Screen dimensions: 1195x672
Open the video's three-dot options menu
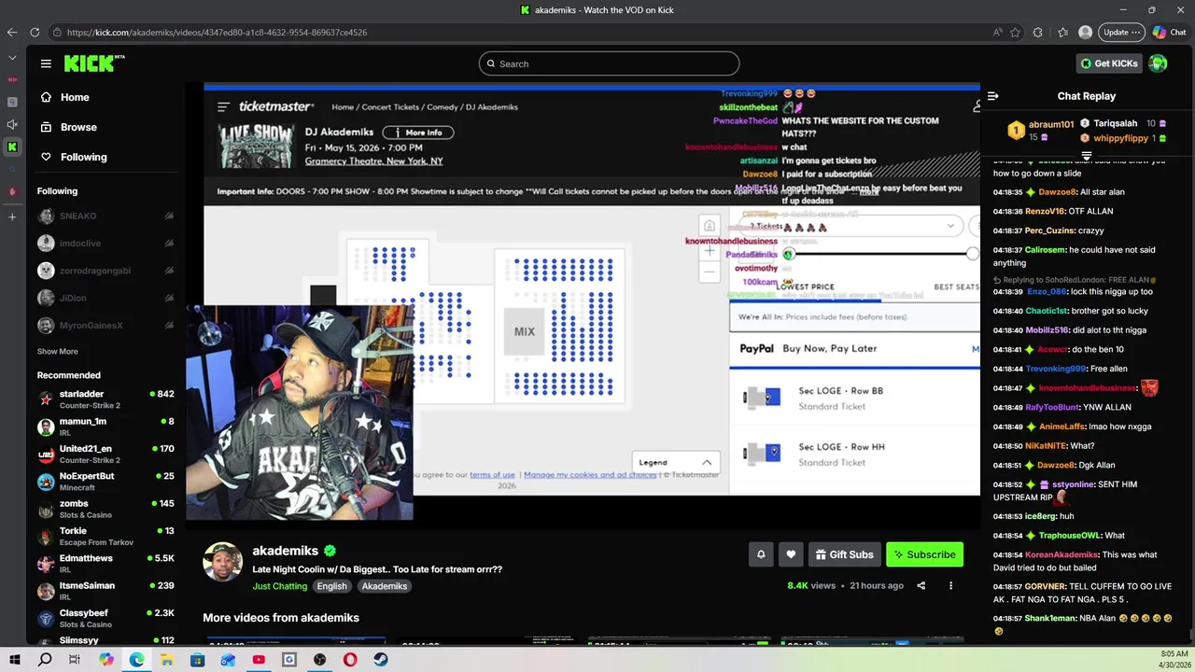(x=951, y=586)
